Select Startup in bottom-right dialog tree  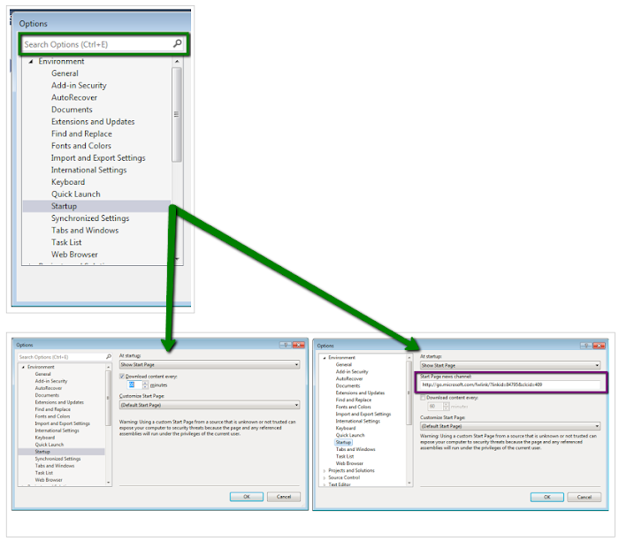[x=343, y=443]
